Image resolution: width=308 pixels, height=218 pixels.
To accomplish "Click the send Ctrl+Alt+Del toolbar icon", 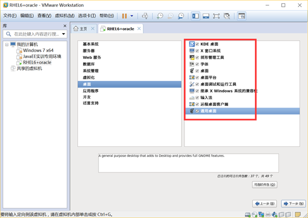I will [145, 16].
